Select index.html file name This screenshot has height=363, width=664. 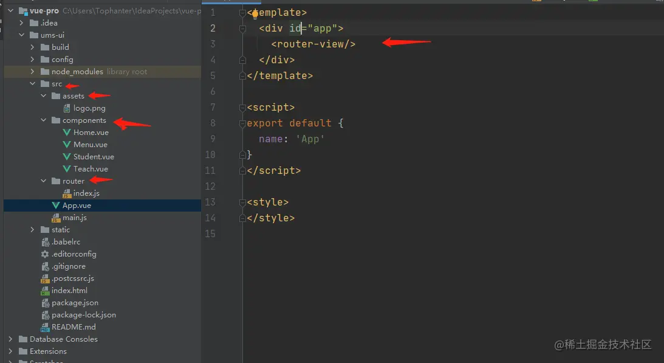pyautogui.click(x=69, y=291)
